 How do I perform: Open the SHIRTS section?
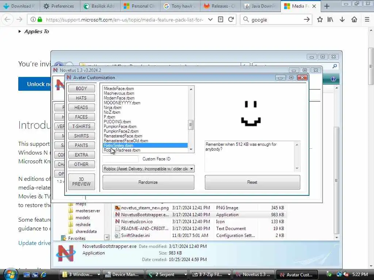[81, 136]
